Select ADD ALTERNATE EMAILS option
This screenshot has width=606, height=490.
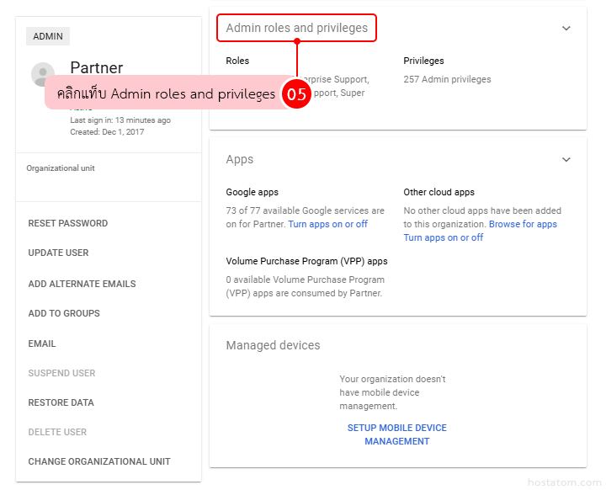pyautogui.click(x=82, y=284)
